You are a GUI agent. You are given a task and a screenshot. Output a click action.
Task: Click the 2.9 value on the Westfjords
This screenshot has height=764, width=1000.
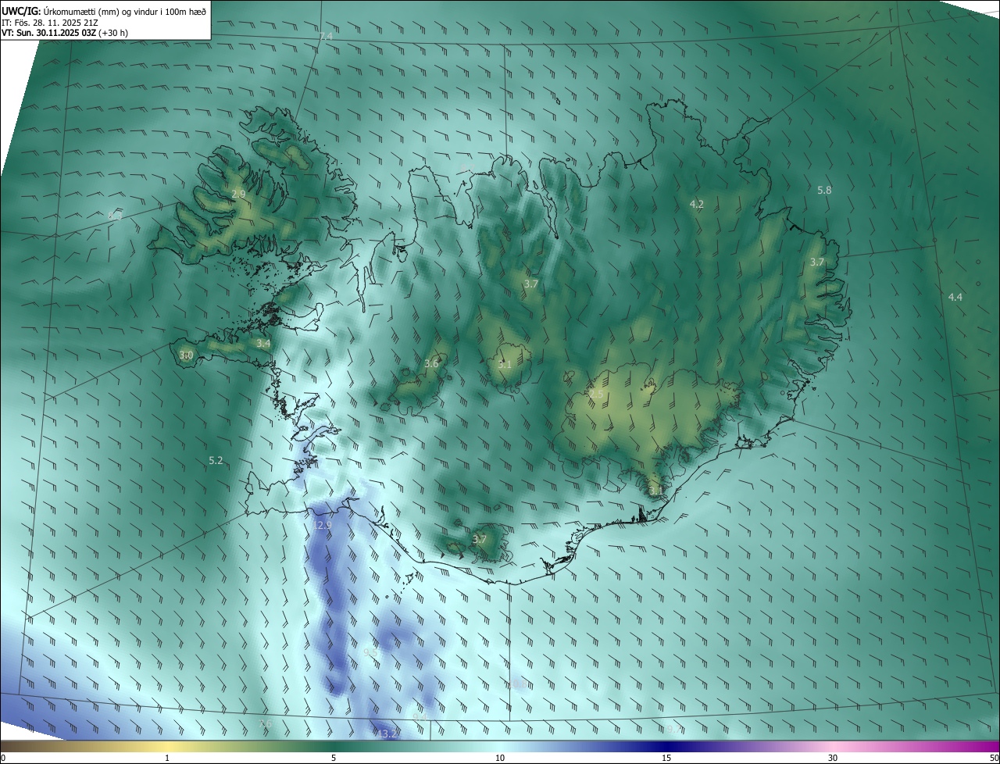pos(238,194)
